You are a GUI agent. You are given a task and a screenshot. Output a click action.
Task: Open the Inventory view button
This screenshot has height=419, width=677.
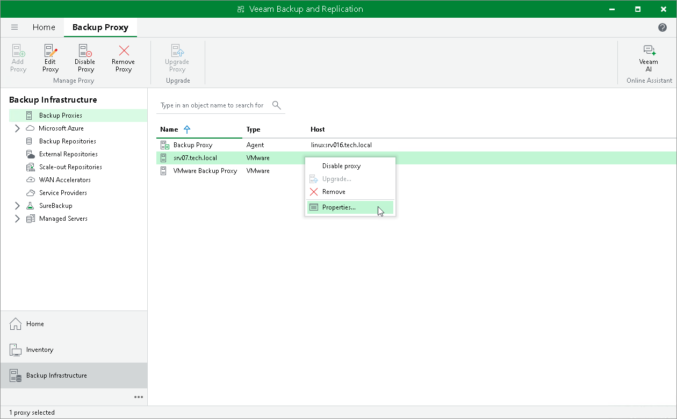click(x=74, y=350)
